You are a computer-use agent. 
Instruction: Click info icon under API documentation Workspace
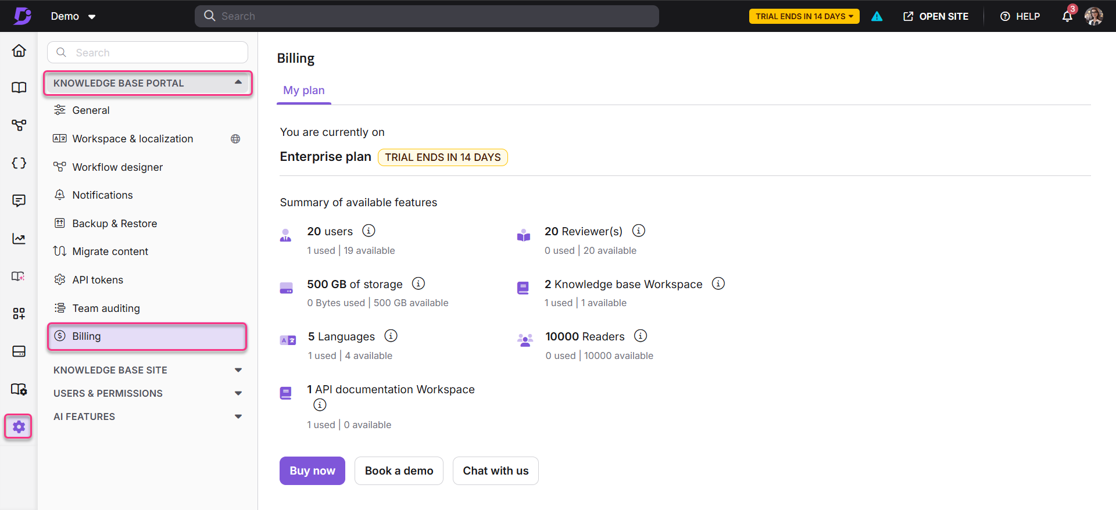tap(320, 405)
